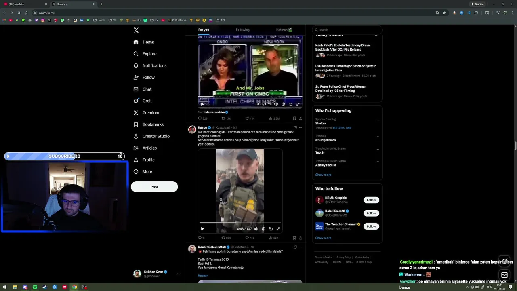Follow KRMN Graphic

tap(371, 200)
